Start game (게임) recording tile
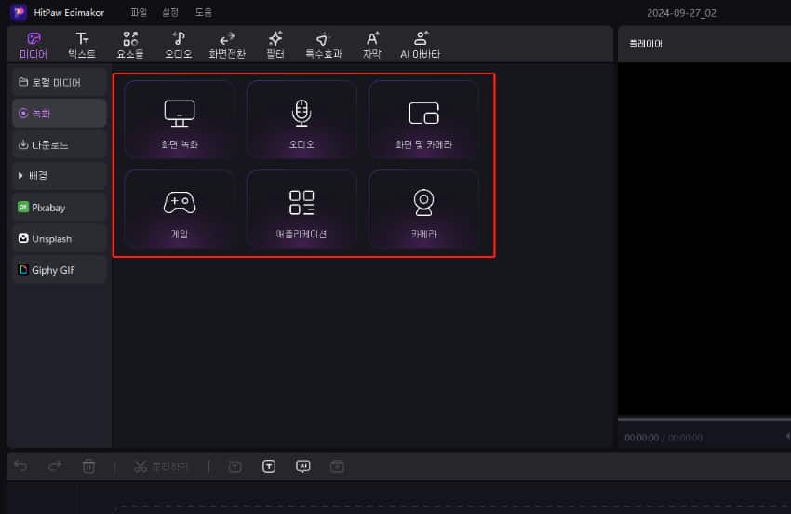 pos(179,209)
